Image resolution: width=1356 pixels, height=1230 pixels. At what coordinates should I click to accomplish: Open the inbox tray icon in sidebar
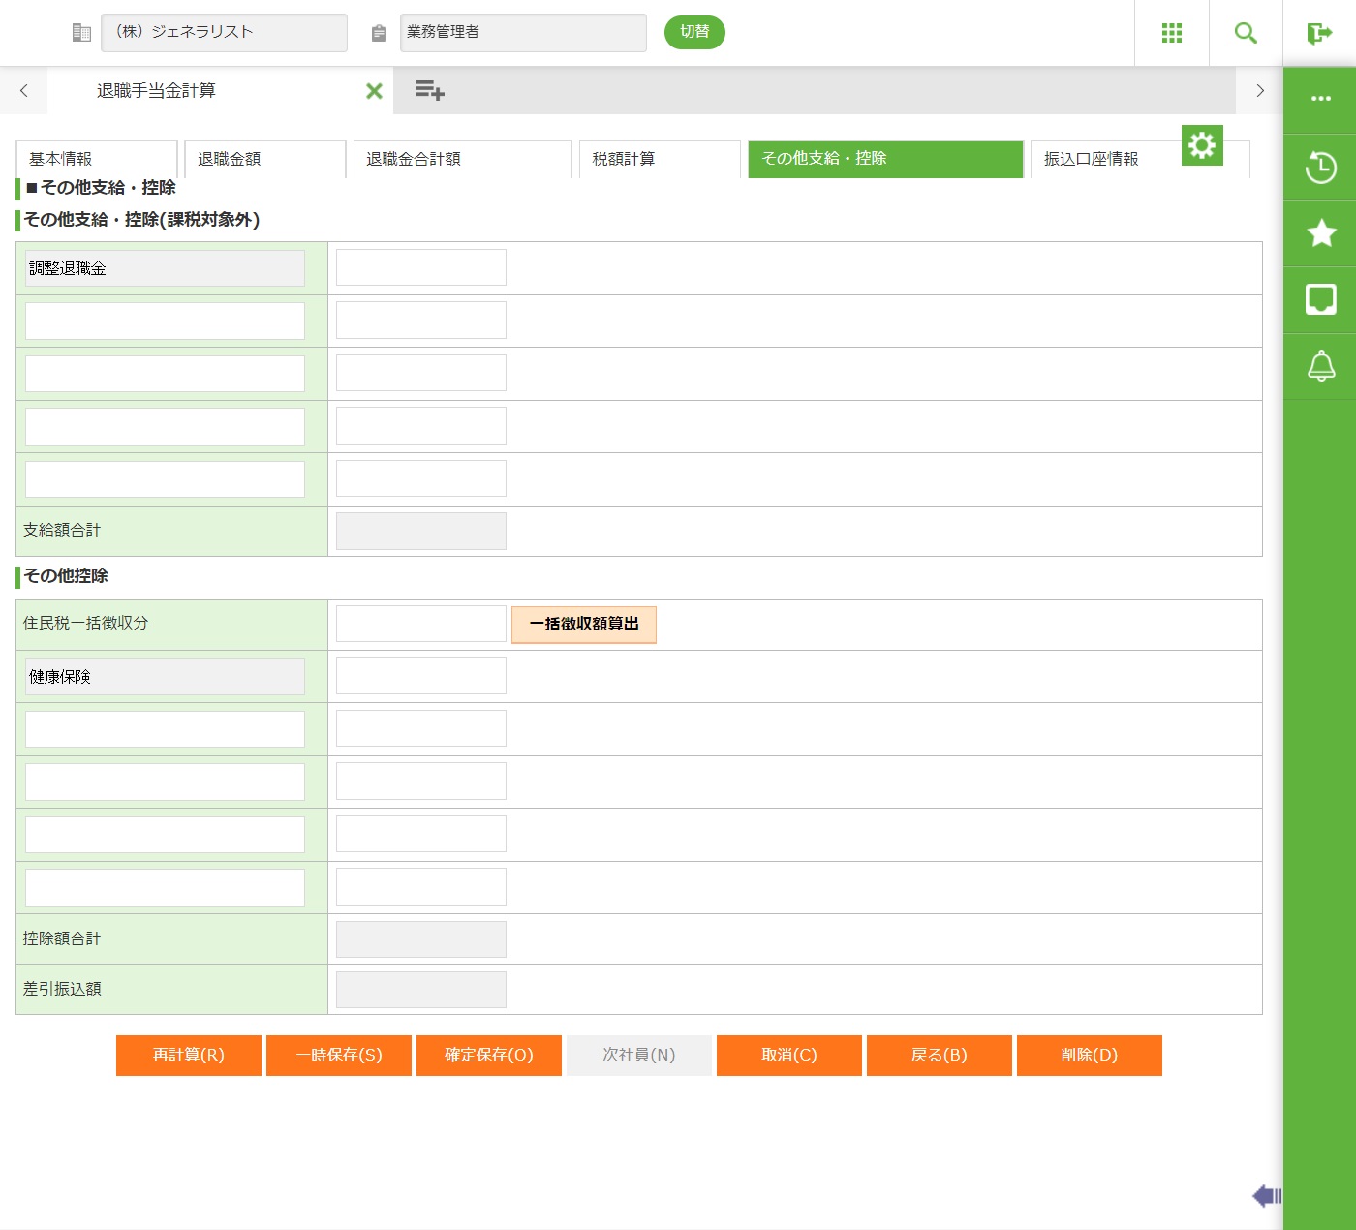coord(1321,299)
